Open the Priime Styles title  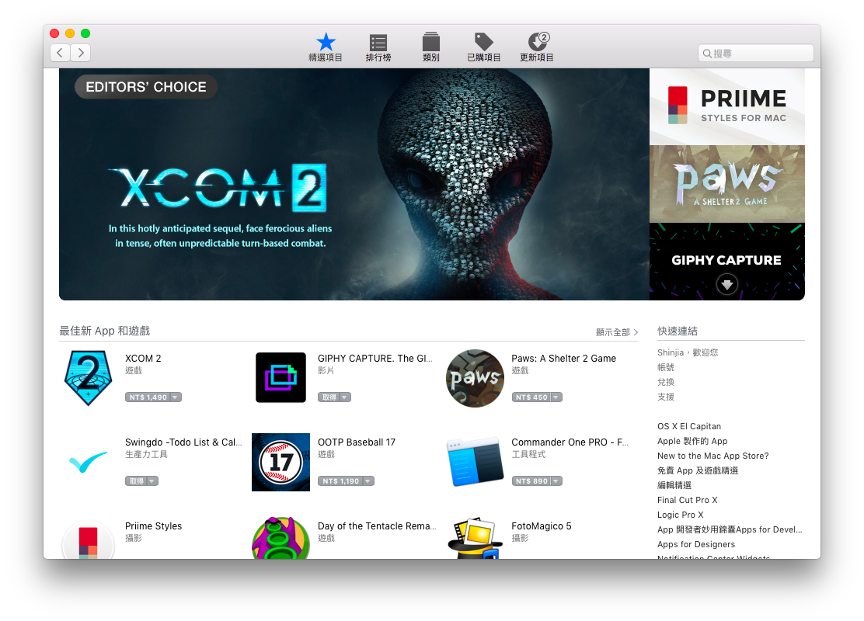pos(153,526)
